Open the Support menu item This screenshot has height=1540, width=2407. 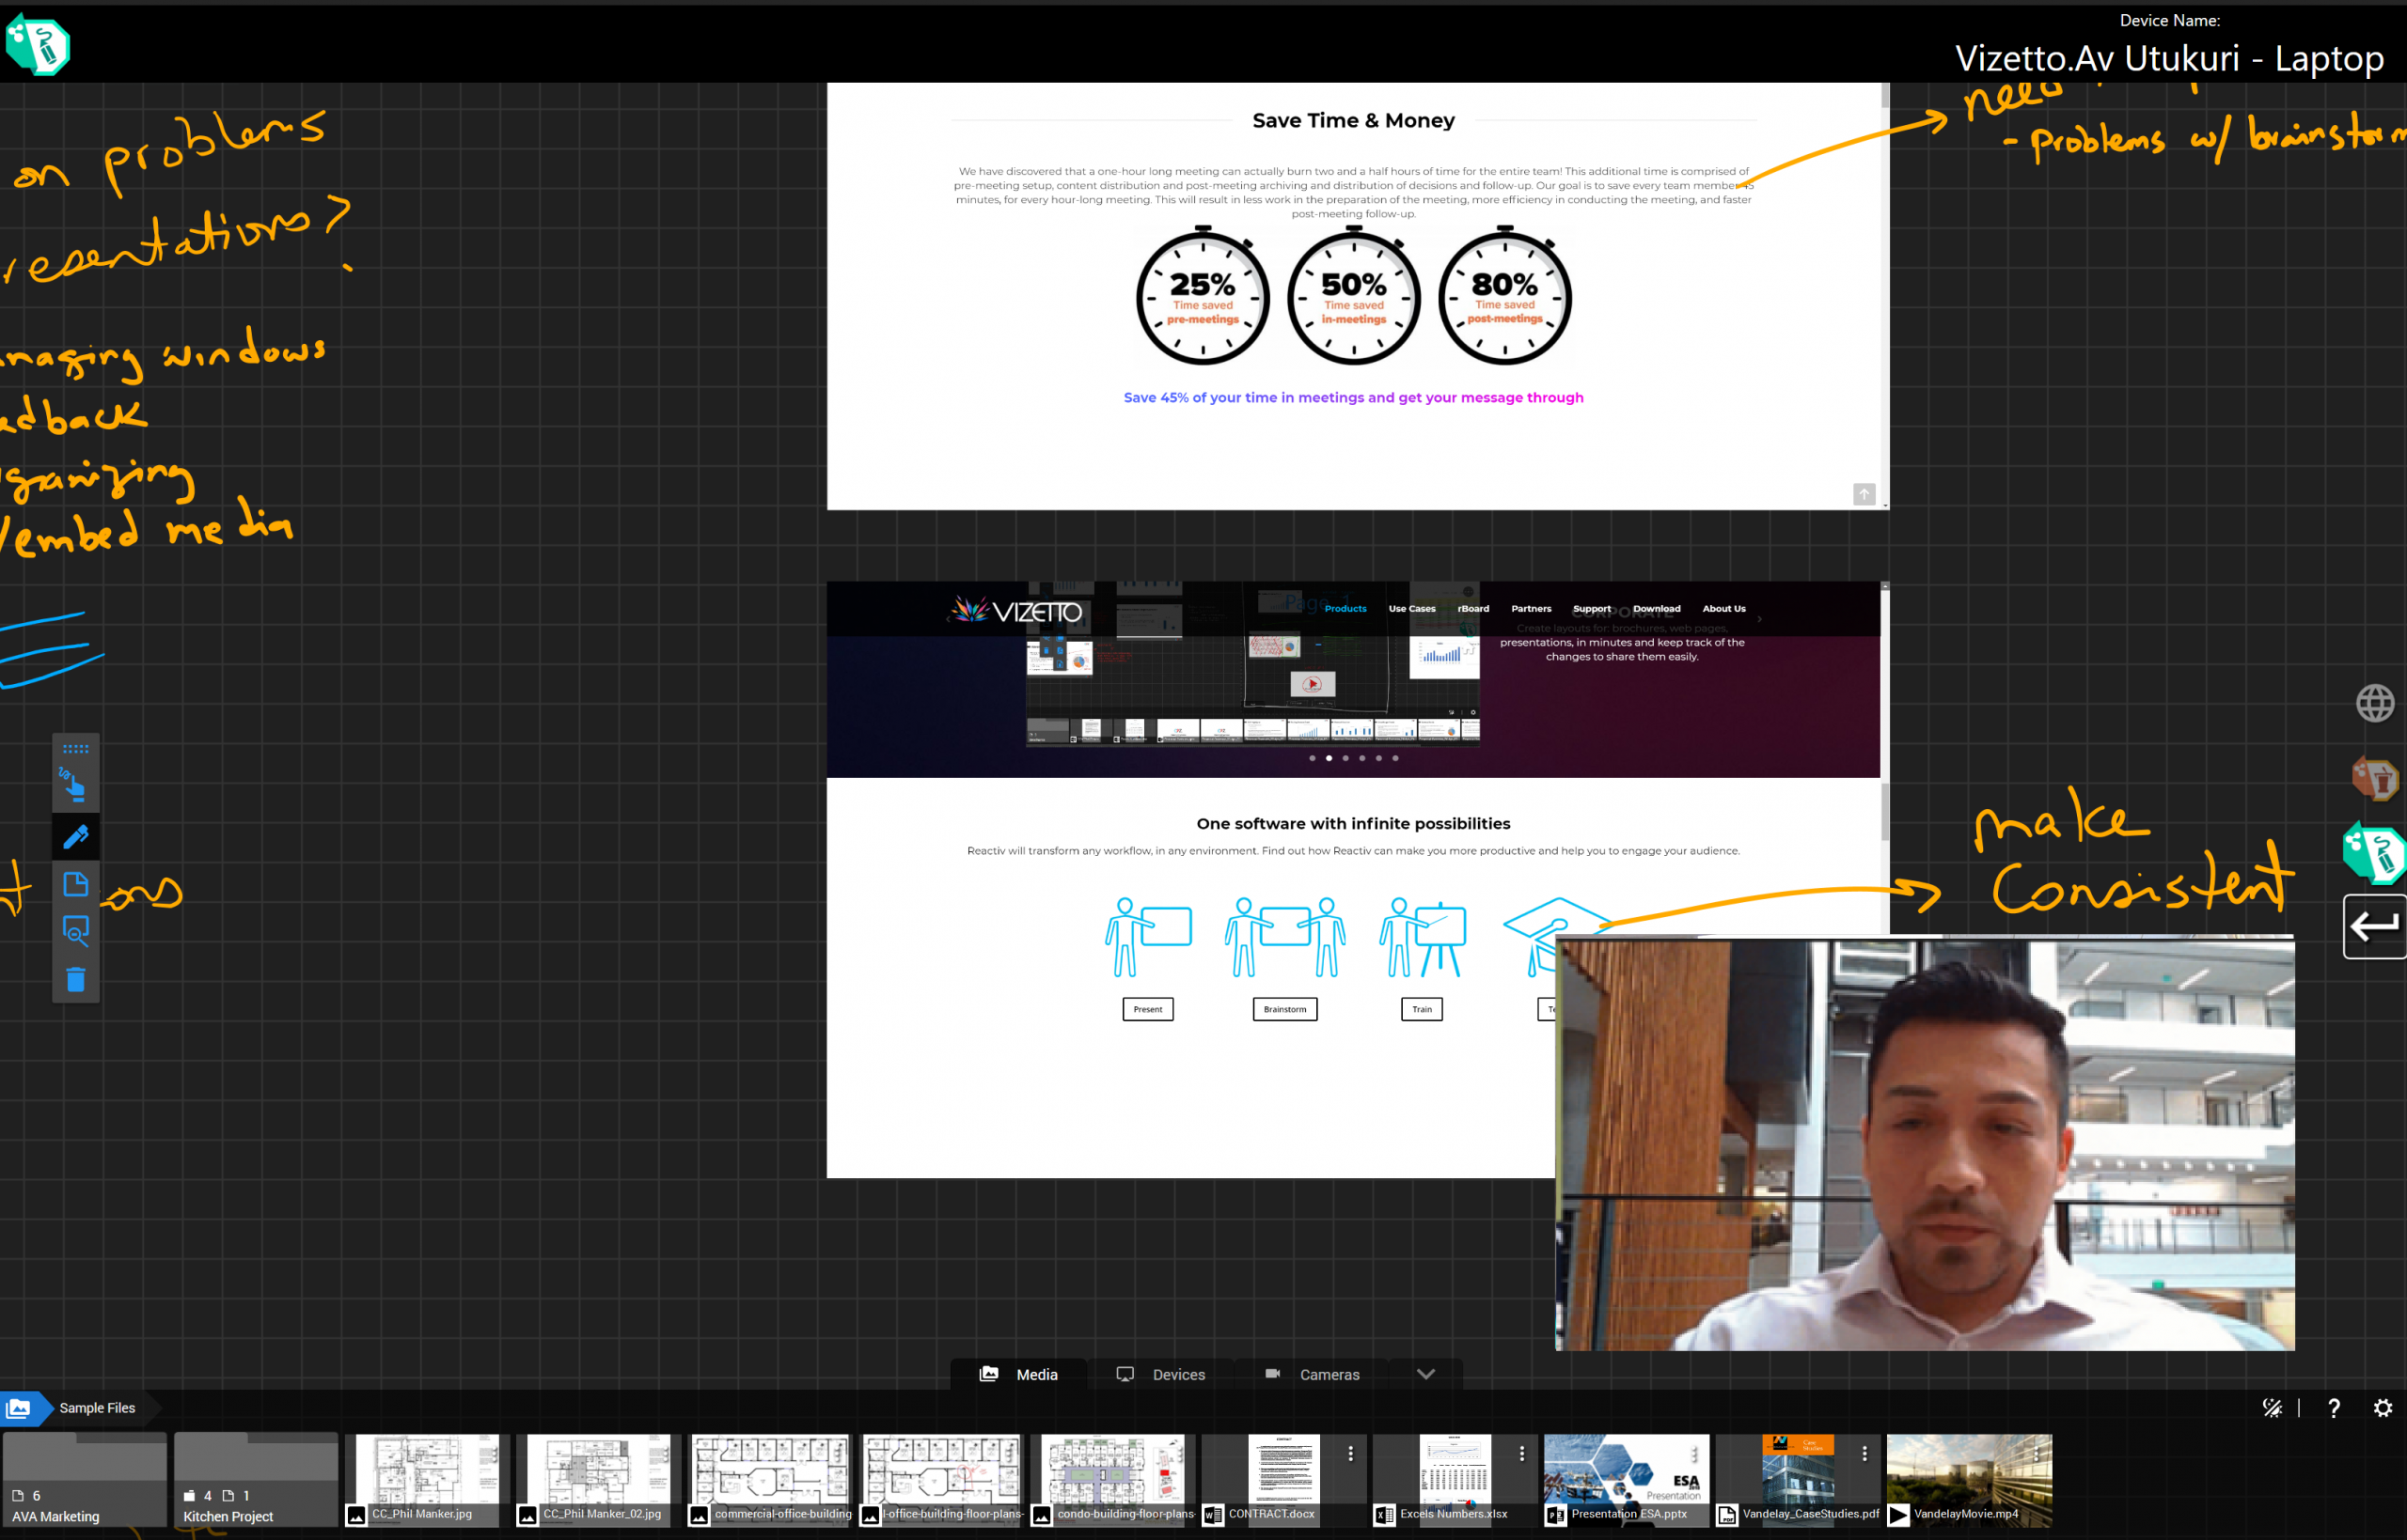pyautogui.click(x=1592, y=608)
